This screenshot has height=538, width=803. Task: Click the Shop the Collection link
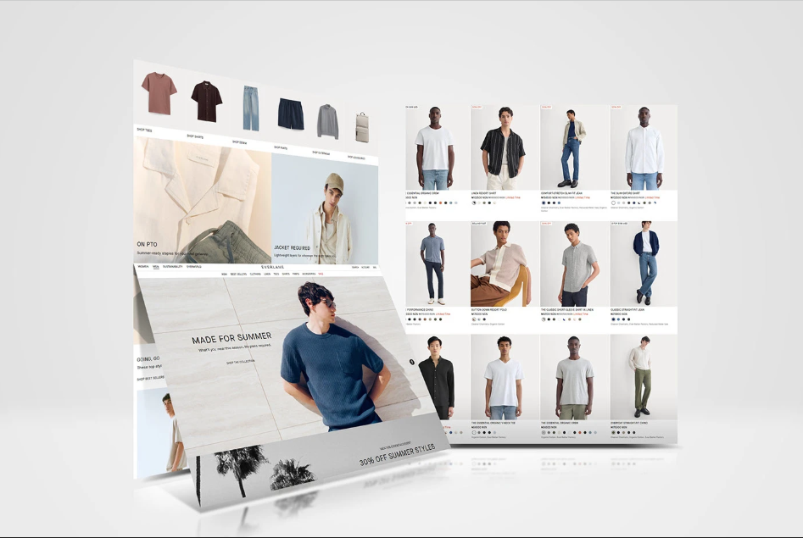241,362
